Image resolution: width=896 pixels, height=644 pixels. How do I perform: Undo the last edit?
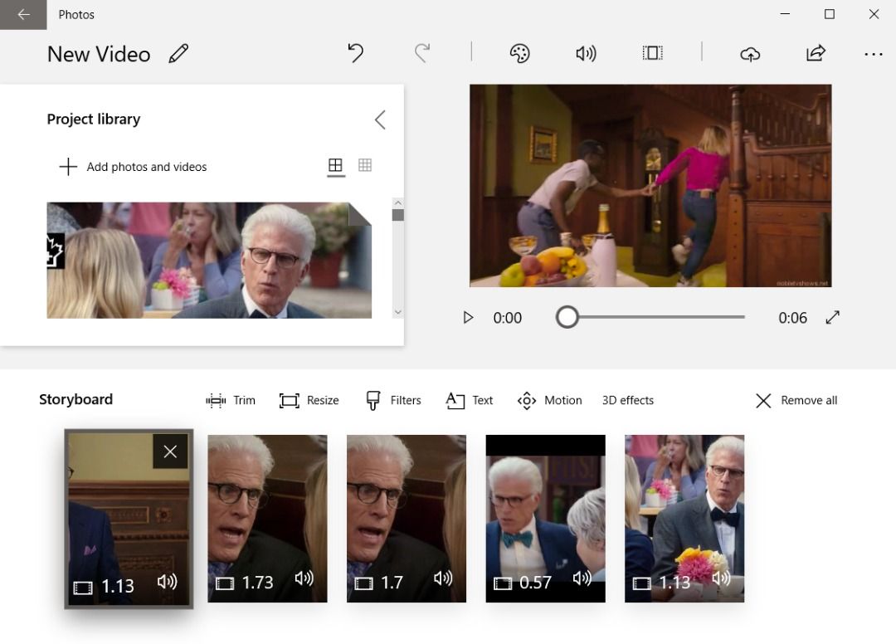pyautogui.click(x=355, y=53)
